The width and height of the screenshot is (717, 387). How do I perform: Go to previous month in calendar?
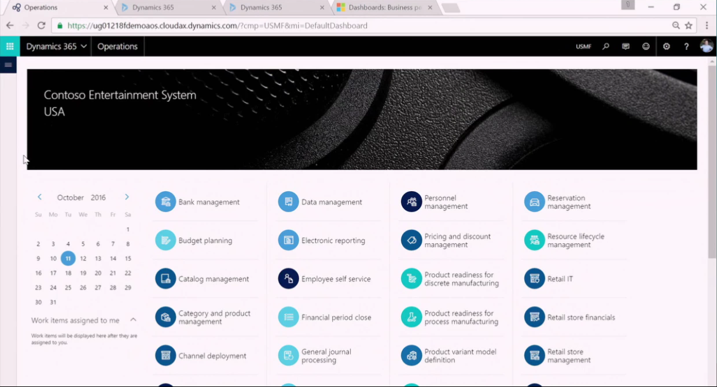39,197
